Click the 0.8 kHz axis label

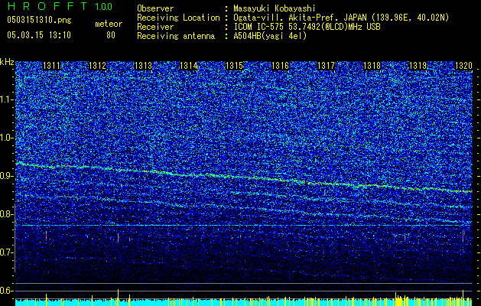(x=7, y=214)
